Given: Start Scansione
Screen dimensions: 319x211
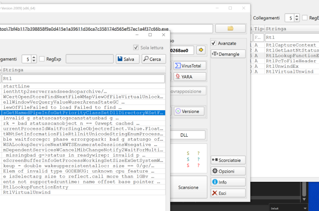Looking at the screenshot, I should (188, 187).
